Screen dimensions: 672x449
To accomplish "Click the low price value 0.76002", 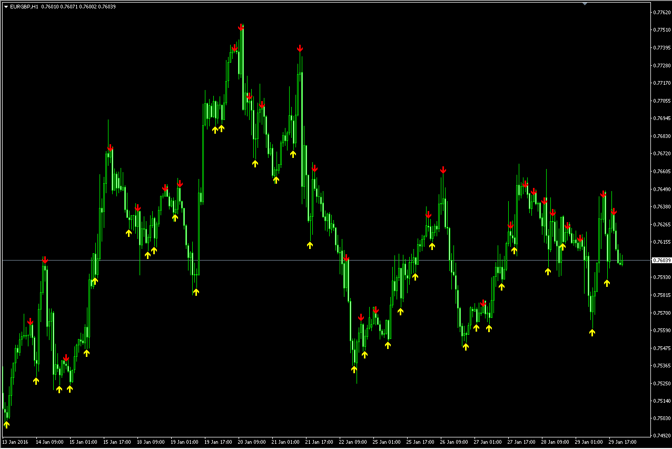I will 88,6.
